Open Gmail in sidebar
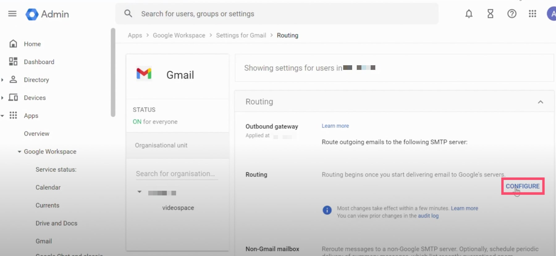Image resolution: width=556 pixels, height=256 pixels. (44, 241)
